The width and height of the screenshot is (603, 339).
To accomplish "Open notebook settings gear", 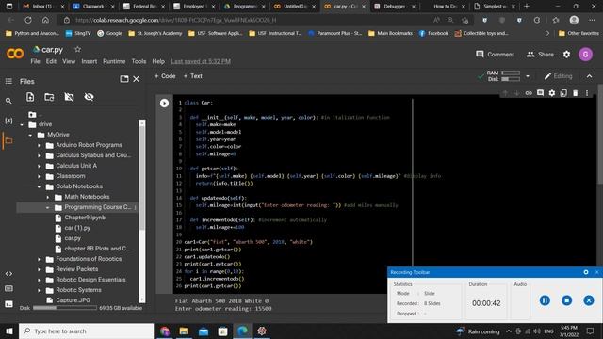I will pyautogui.click(x=566, y=55).
